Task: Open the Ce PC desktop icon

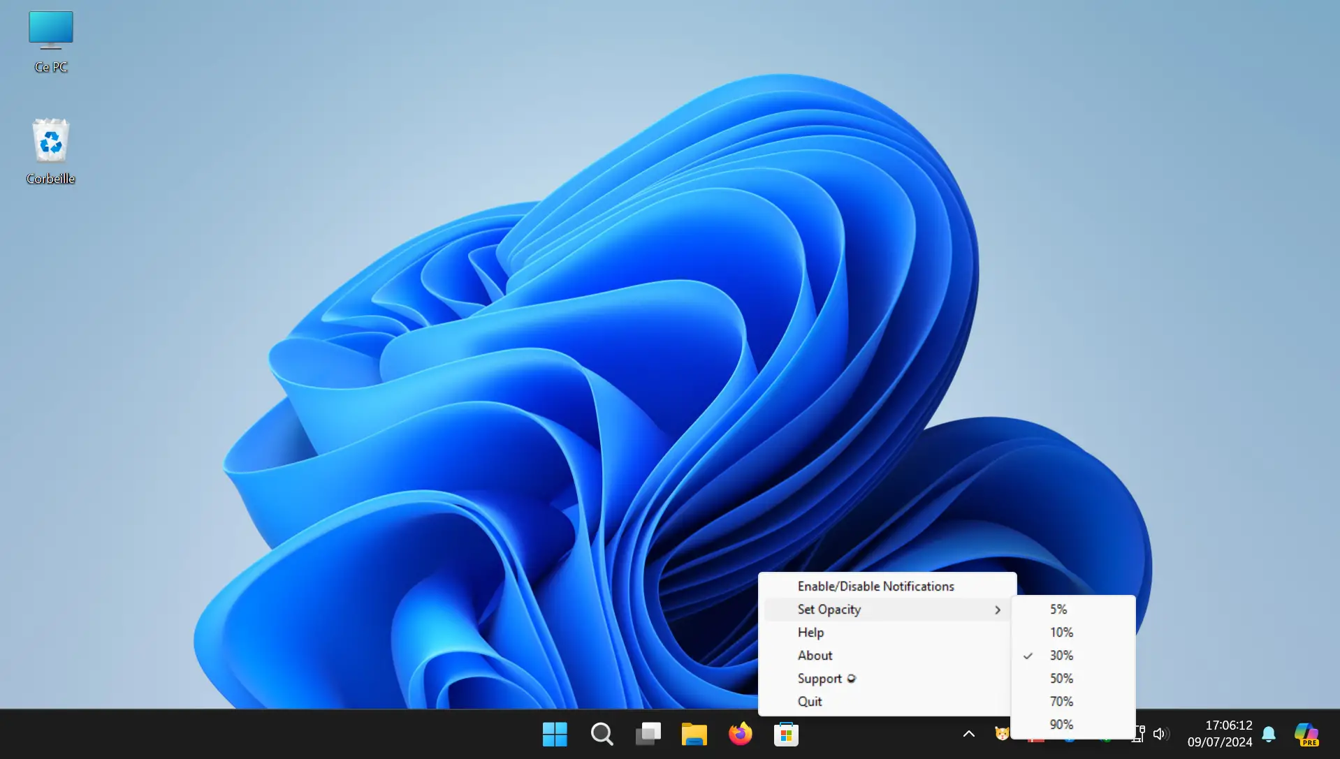Action: tap(50, 42)
